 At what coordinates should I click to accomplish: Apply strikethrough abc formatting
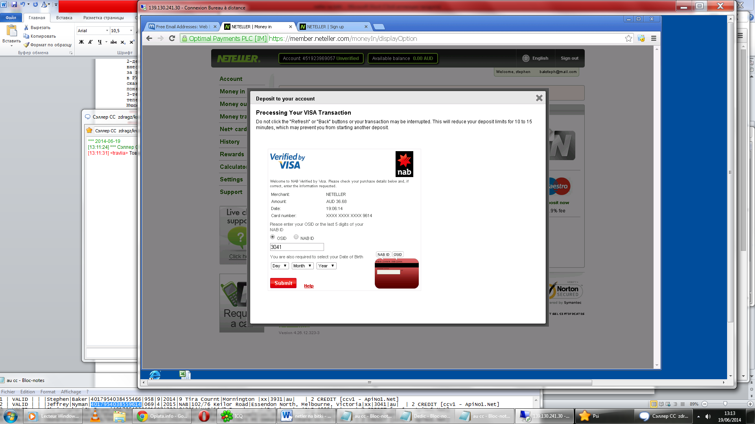114,42
